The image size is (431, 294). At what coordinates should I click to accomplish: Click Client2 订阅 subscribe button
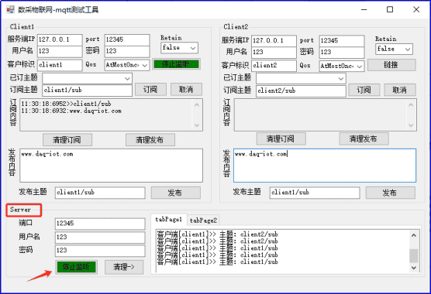coord(364,90)
